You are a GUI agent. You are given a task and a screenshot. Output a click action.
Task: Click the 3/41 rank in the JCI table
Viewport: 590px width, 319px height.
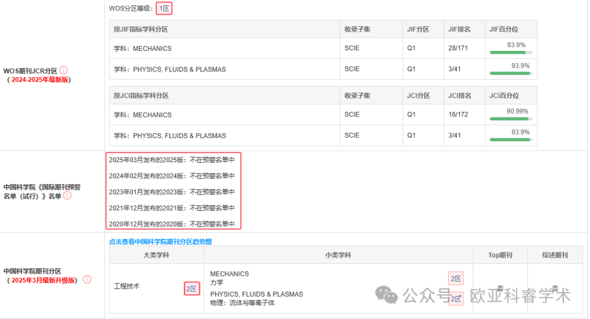pos(454,135)
